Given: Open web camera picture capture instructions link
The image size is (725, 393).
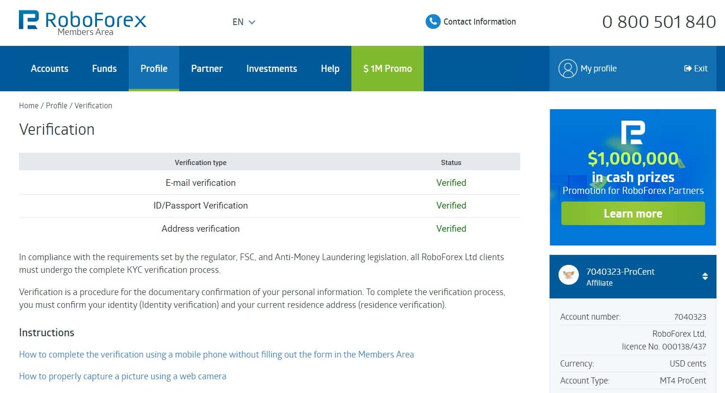Looking at the screenshot, I should coord(122,376).
